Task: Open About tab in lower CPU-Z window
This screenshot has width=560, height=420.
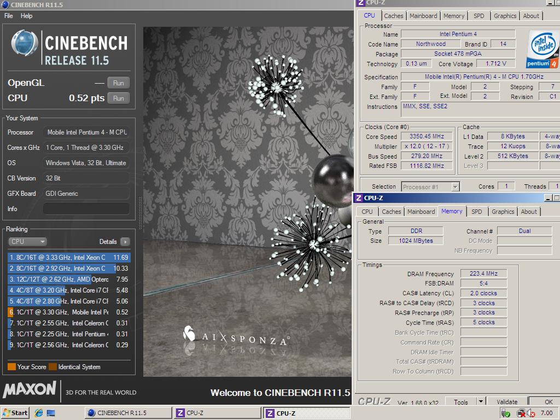Action: coord(529,212)
